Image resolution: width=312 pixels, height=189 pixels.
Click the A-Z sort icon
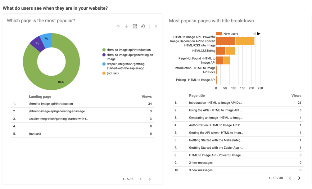(x=143, y=27)
